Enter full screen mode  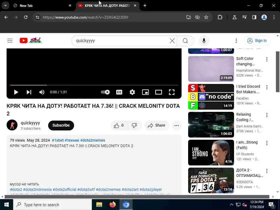172,92
